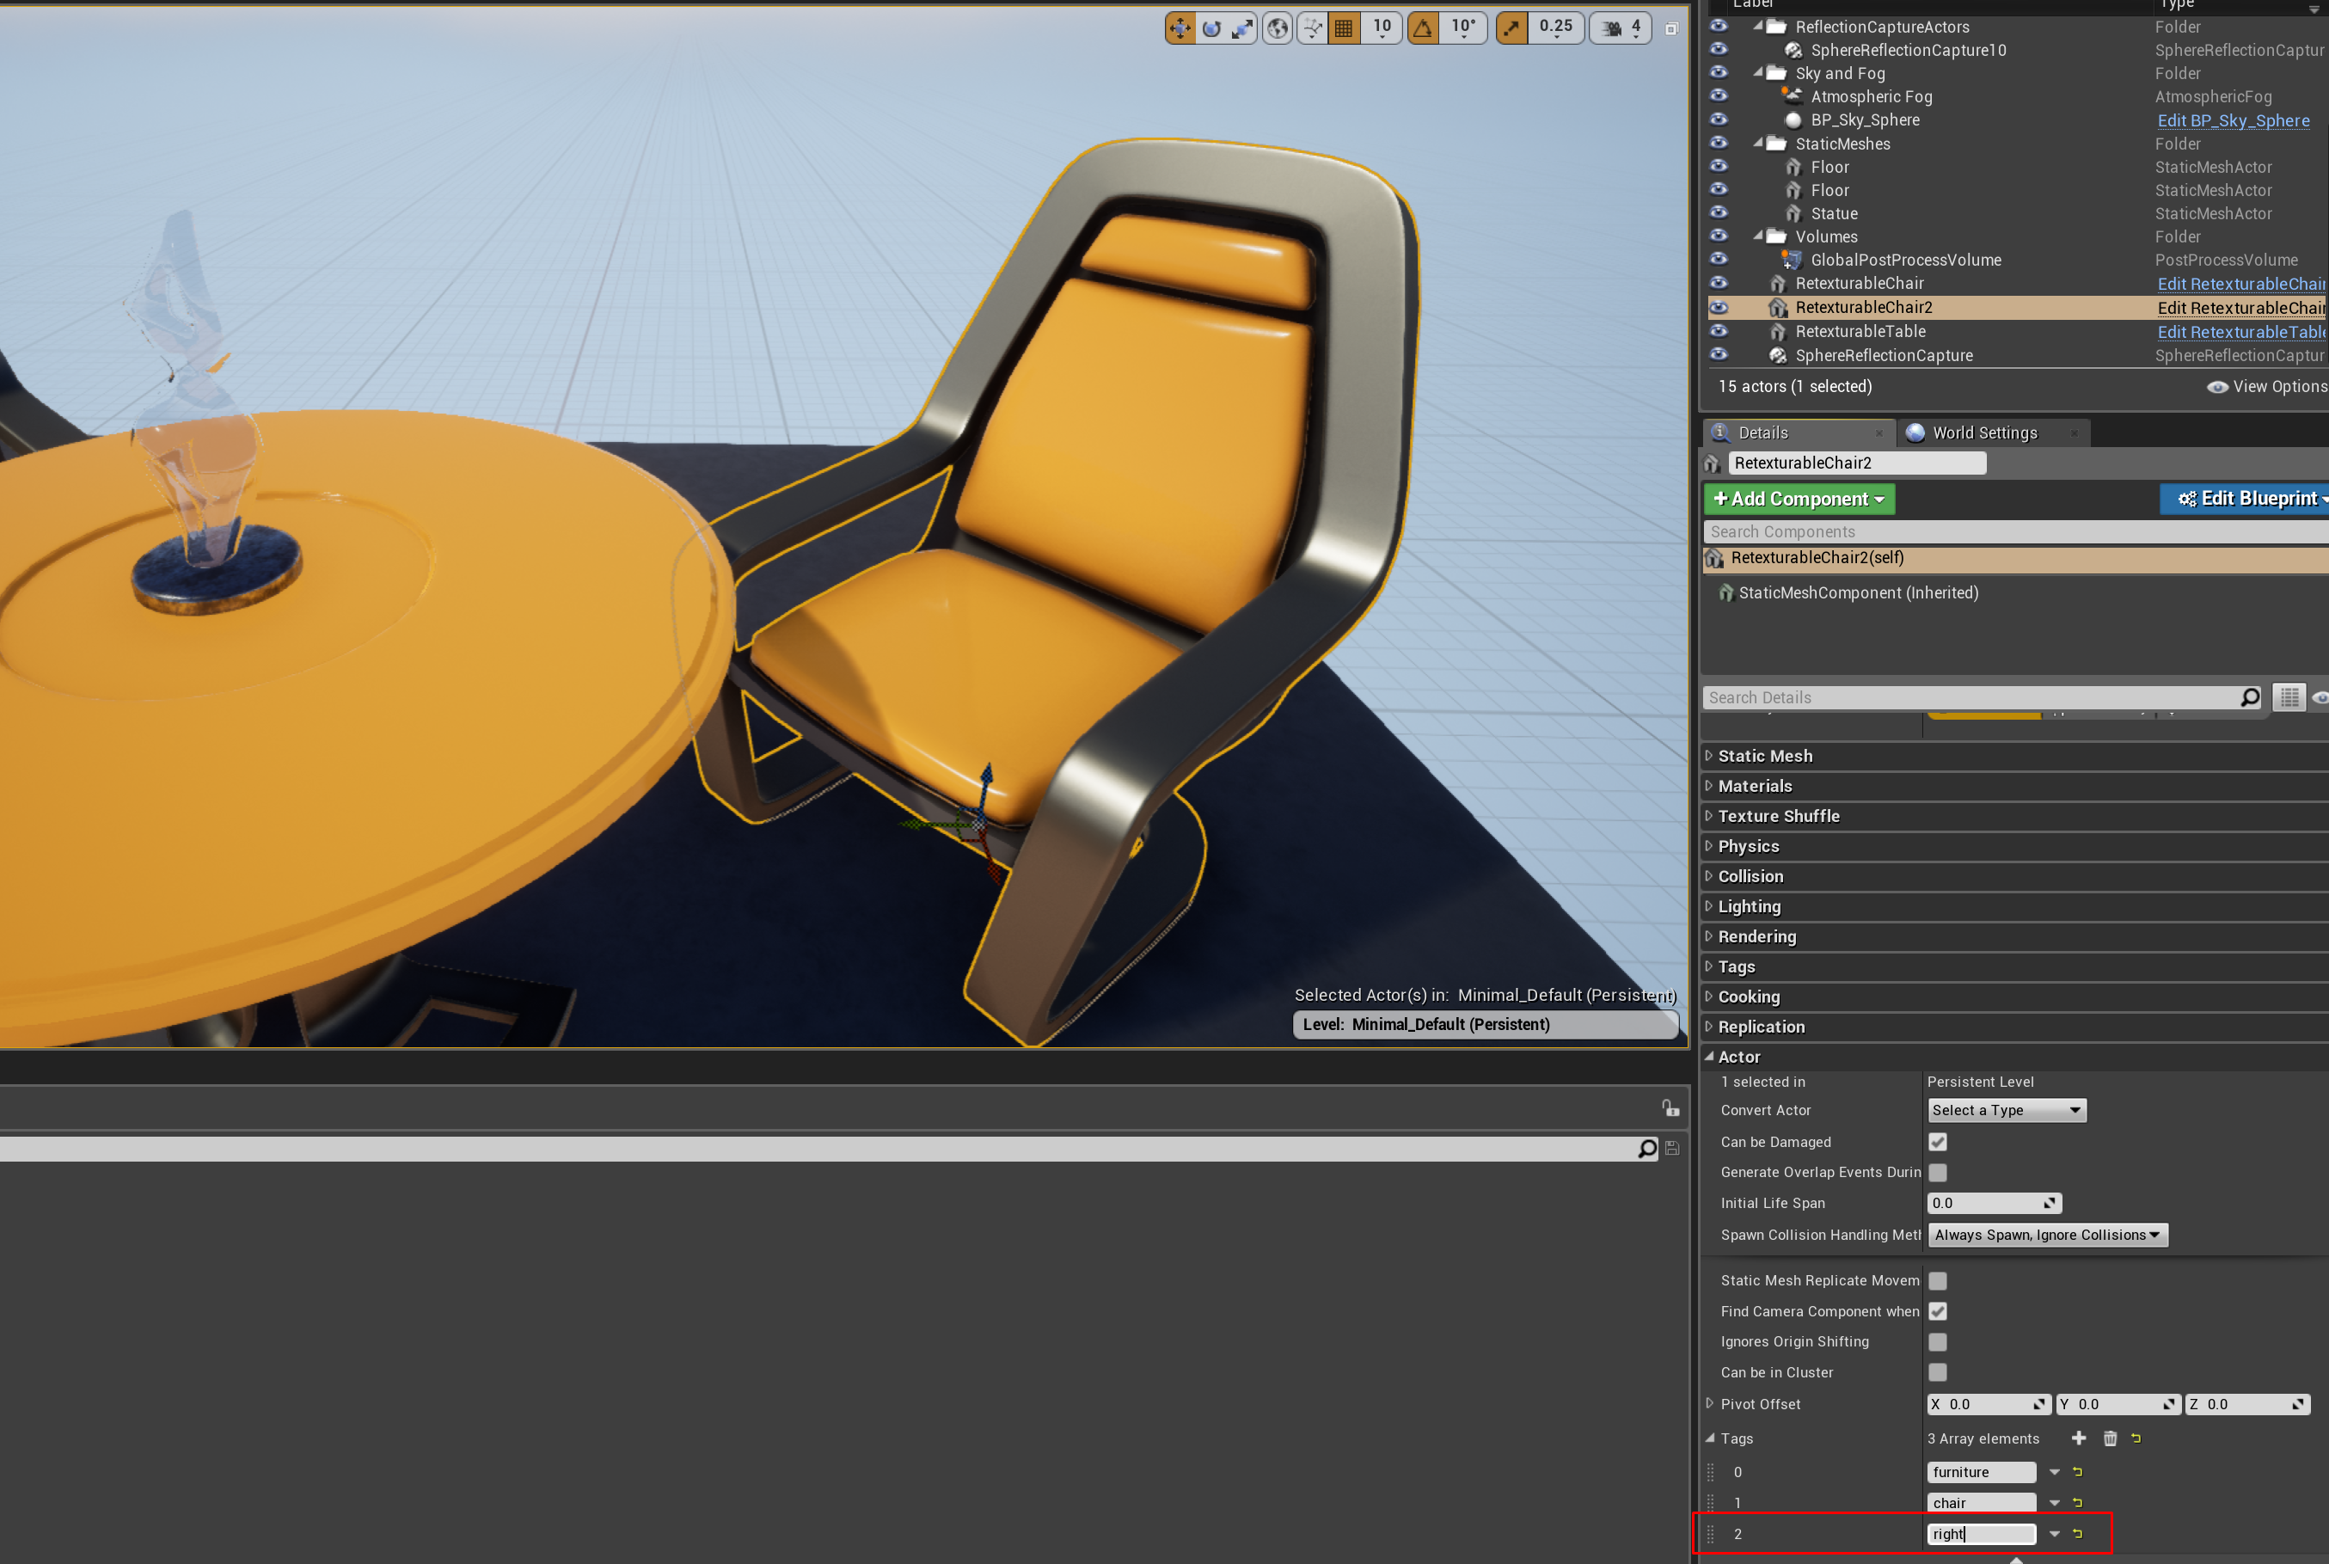Open the Convert Actor 'Select a Type' dropdown

pos(2006,1110)
